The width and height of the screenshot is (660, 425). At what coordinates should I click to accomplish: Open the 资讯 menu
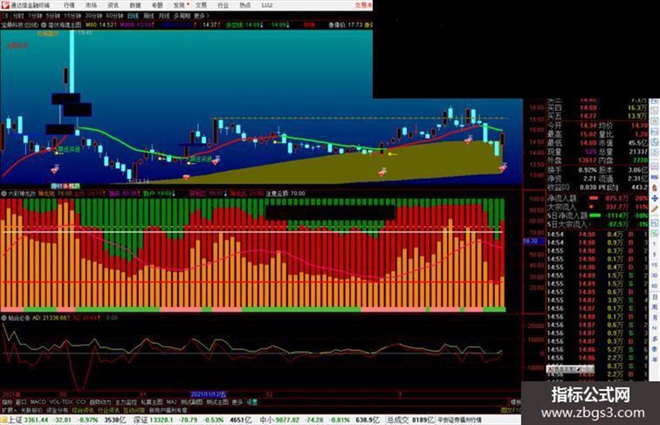coord(113,6)
